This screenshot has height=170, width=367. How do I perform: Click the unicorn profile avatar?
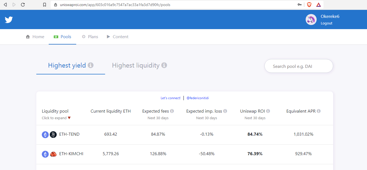coord(311,19)
